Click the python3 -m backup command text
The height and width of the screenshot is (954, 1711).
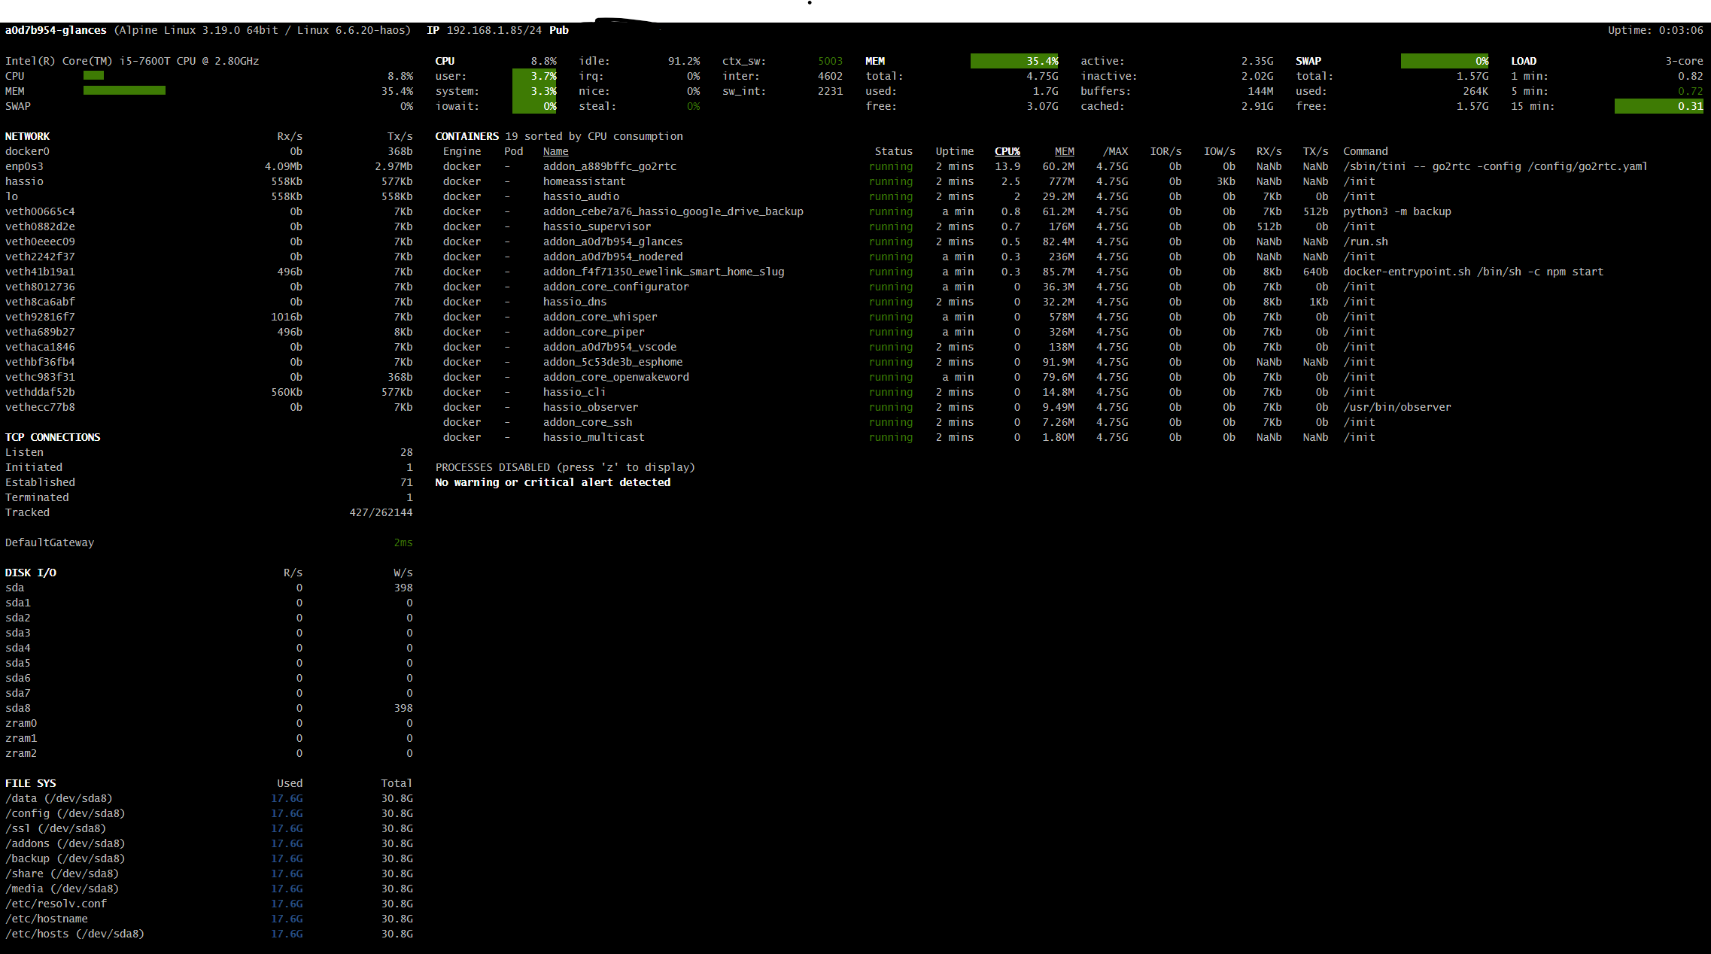(1396, 211)
